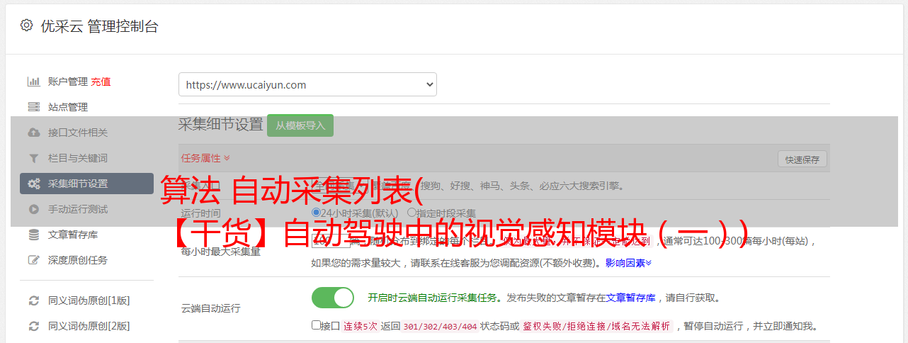
Task: Open 文章暂存库 in the sidebar
Action: tap(73, 235)
